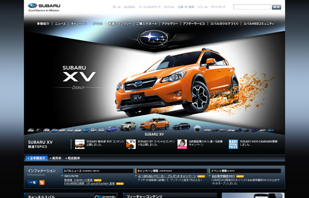The width and height of the screenshot is (309, 198).
Task: Open the モバイル link
Action: [169, 7]
